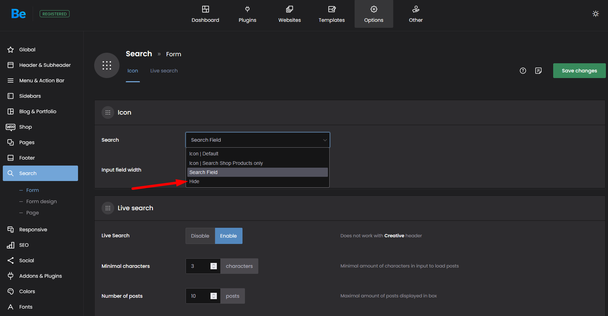The width and height of the screenshot is (608, 316).
Task: Click Minimal characters stepper arrows
Action: tap(214, 266)
